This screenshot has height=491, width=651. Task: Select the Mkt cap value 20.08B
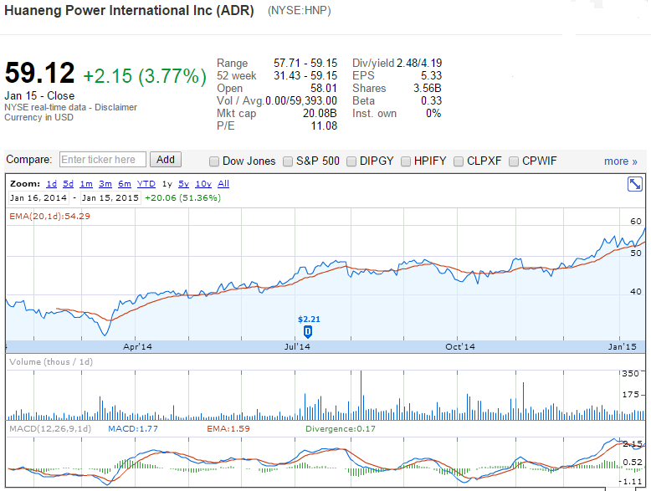click(x=320, y=113)
